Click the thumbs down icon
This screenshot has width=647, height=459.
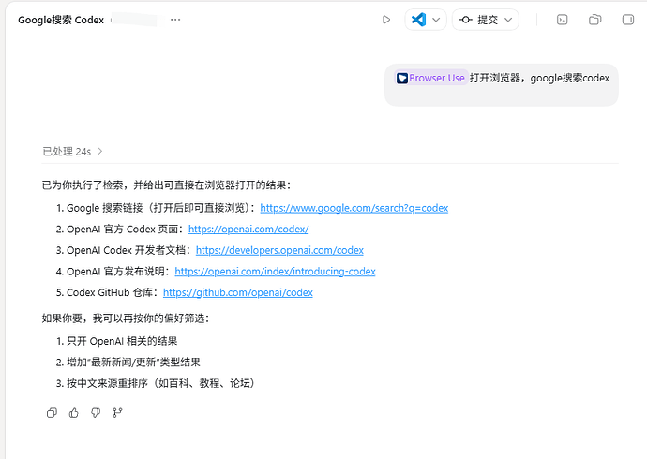(96, 412)
